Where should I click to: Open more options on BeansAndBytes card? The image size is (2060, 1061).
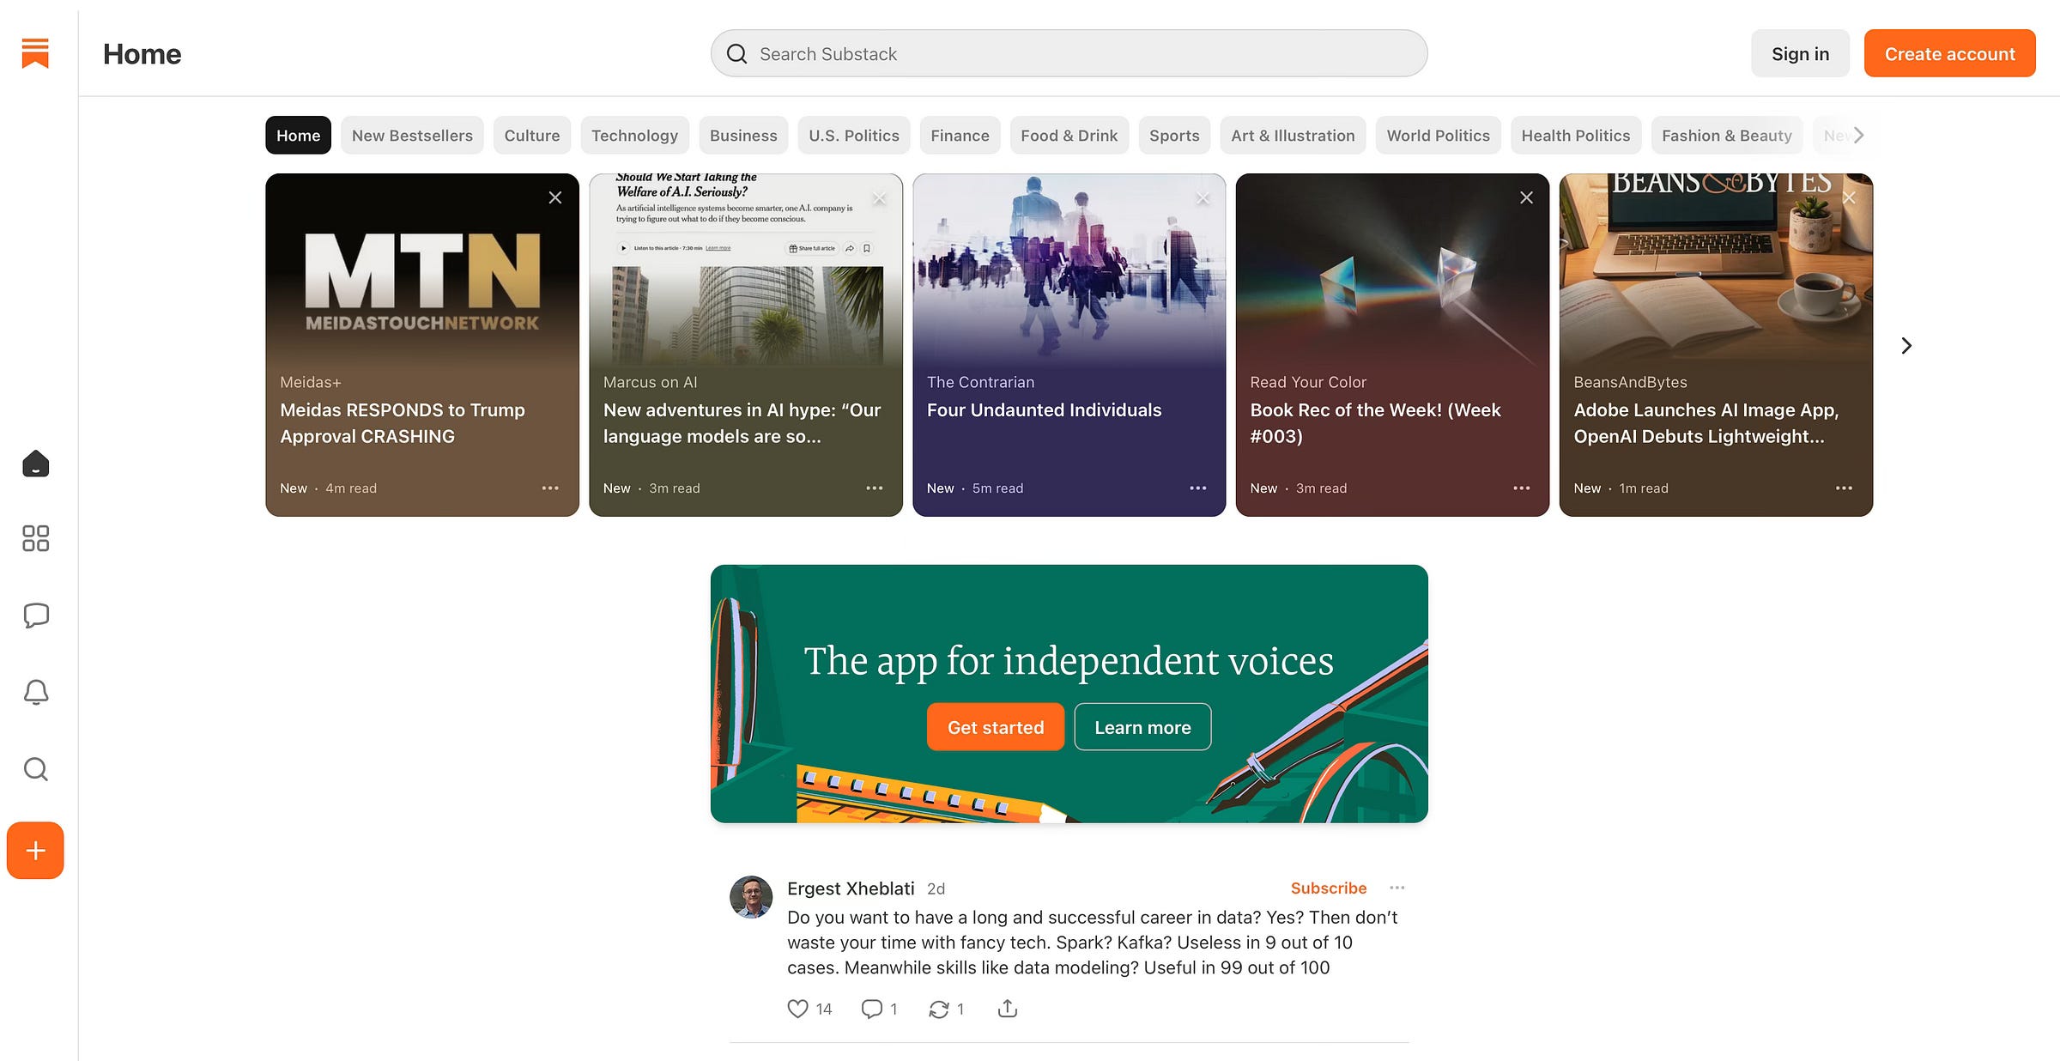tap(1844, 488)
